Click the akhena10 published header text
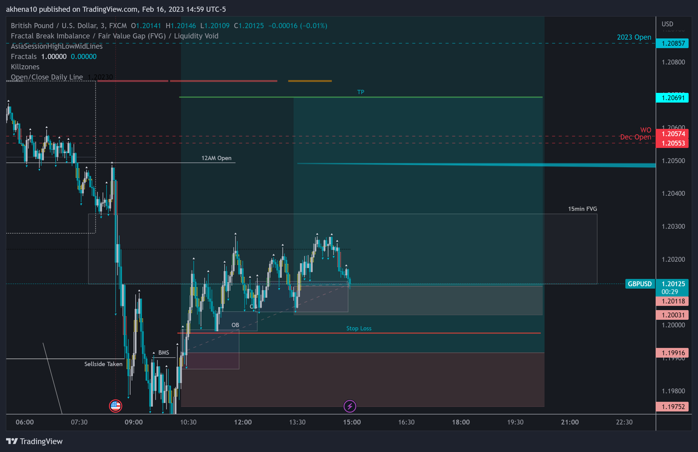The height and width of the screenshot is (452, 698). [116, 9]
